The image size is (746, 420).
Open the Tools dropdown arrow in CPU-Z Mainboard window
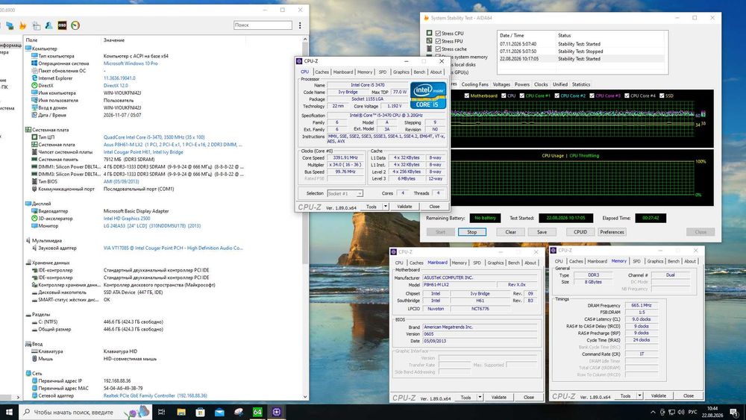pyautogui.click(x=480, y=397)
